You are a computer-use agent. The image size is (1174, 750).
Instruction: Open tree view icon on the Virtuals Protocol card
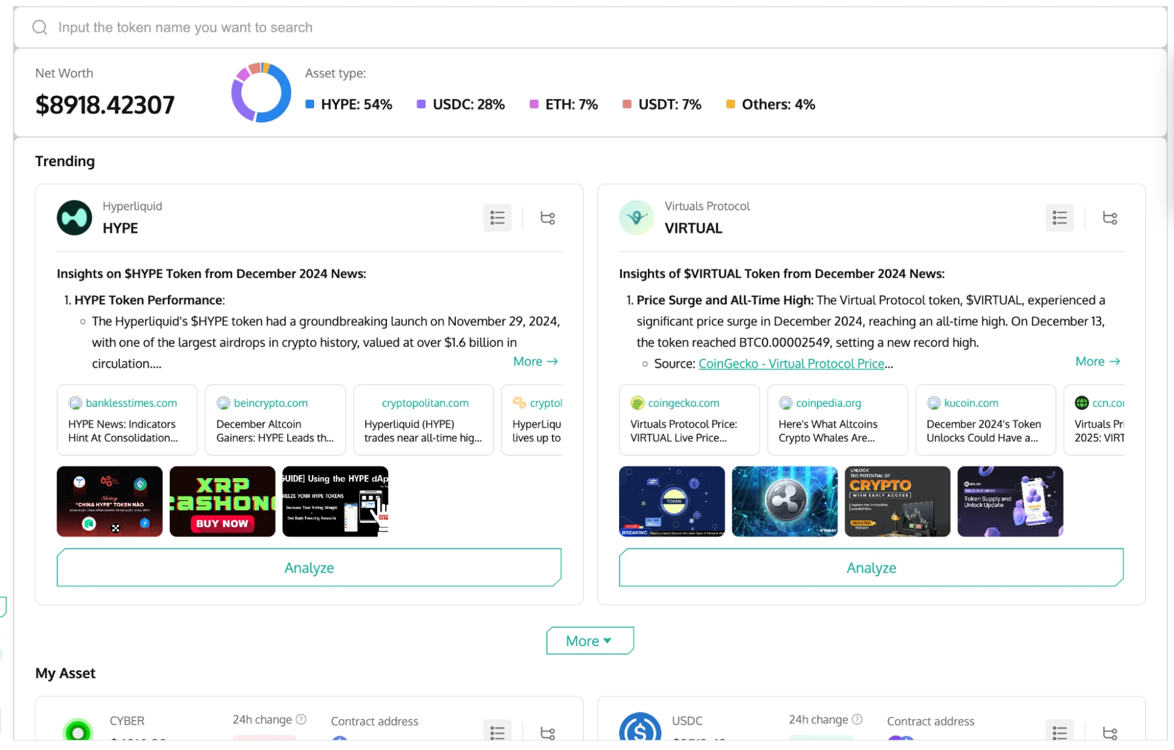[1110, 217]
